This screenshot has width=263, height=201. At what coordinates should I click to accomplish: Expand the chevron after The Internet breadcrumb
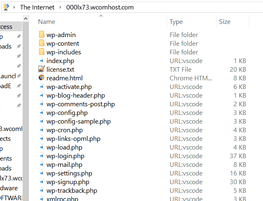(60, 7)
